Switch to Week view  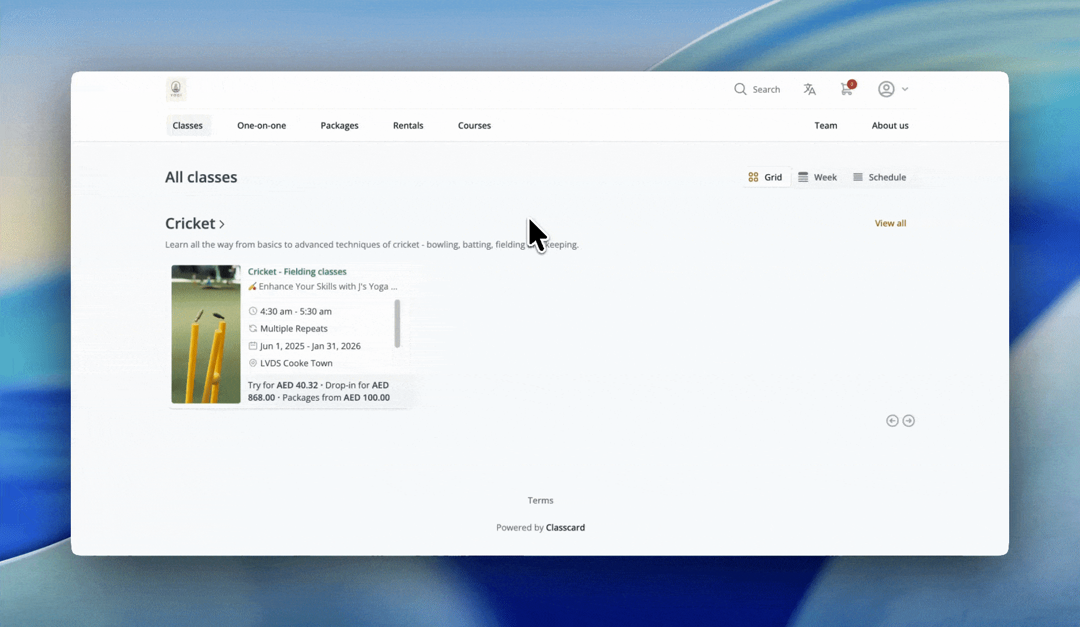(x=818, y=177)
